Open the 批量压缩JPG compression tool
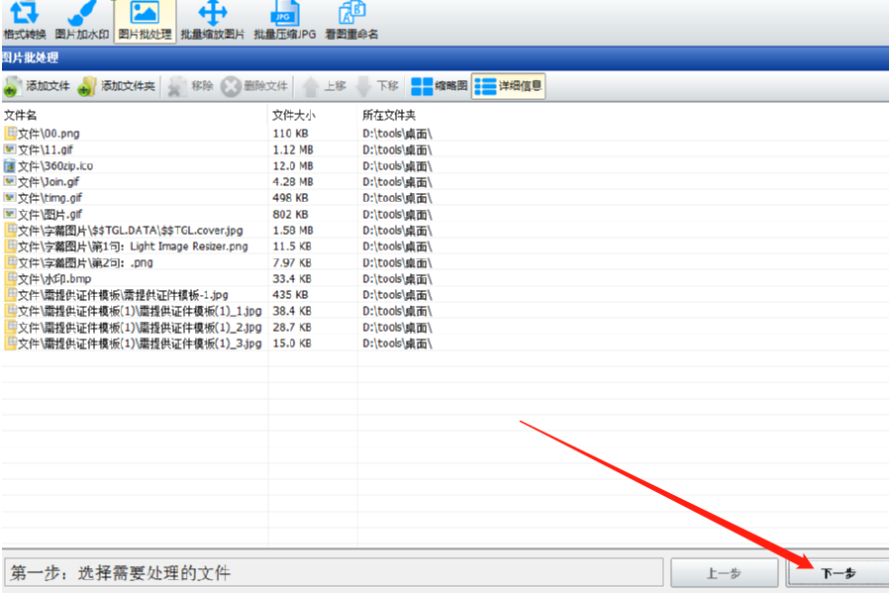 tap(284, 21)
